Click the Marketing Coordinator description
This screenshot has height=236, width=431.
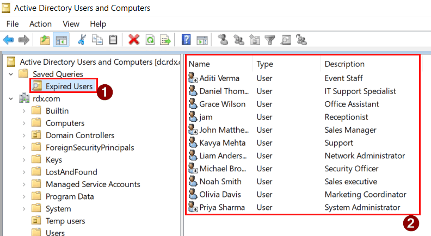click(x=365, y=195)
